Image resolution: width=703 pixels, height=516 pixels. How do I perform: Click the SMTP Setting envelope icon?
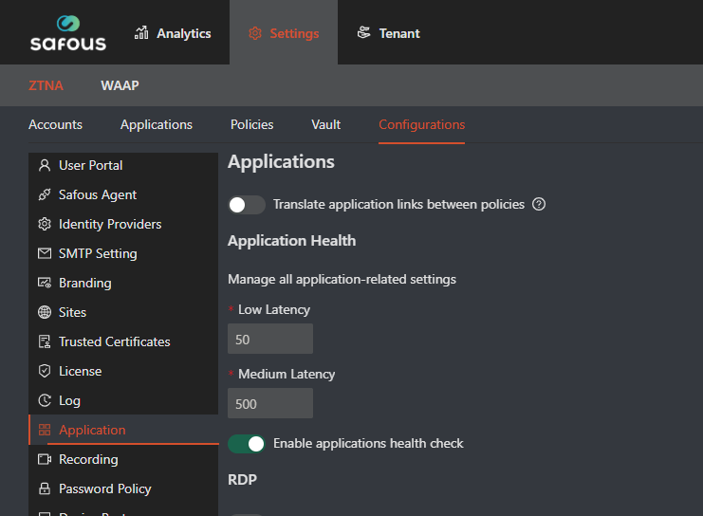[44, 253]
